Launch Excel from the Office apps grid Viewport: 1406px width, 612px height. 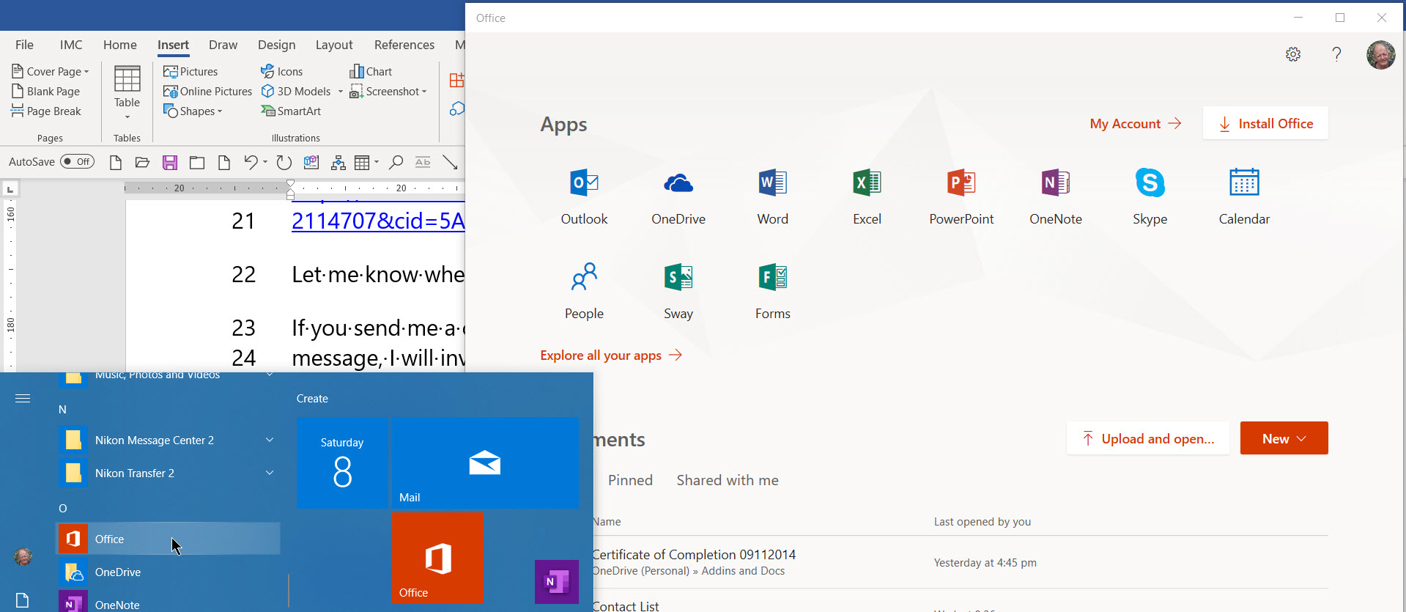pyautogui.click(x=867, y=197)
